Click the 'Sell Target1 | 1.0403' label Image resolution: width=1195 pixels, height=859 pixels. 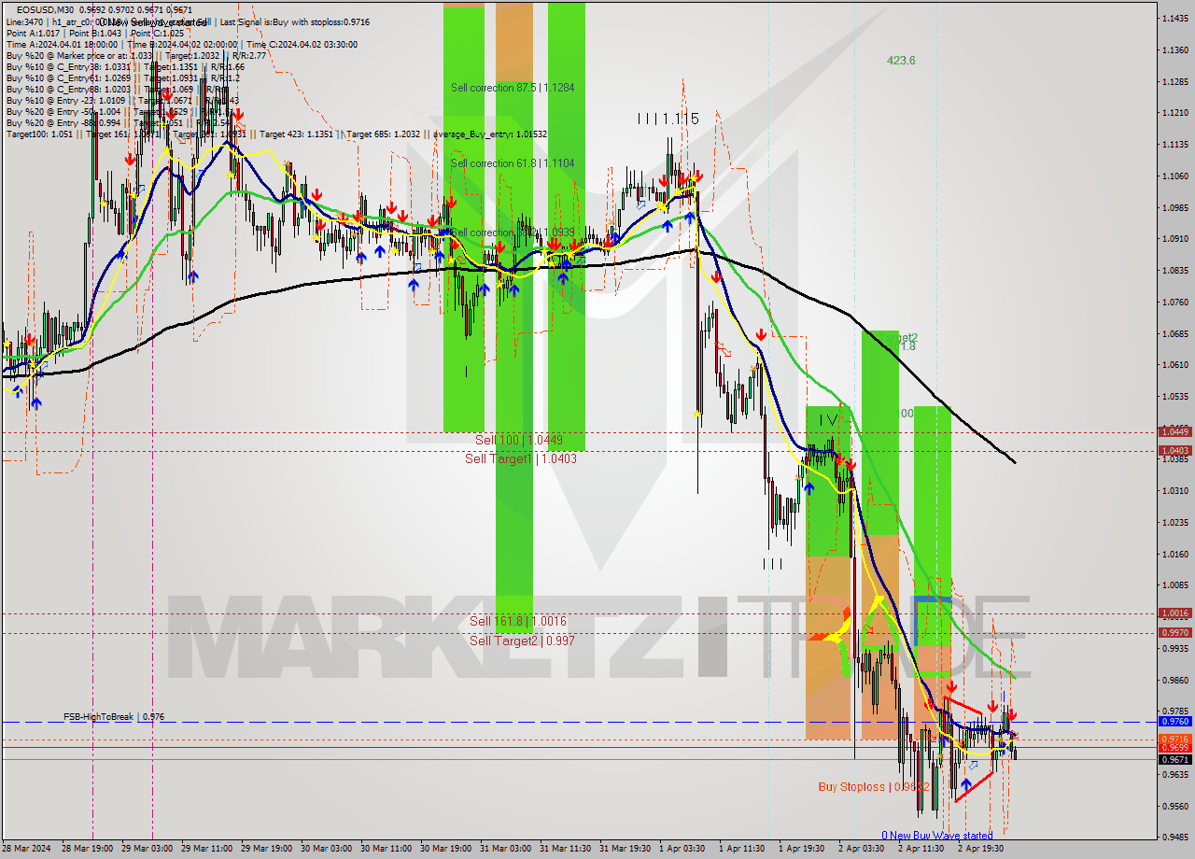[521, 458]
